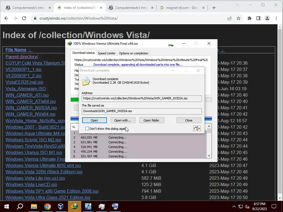Open Chrome three-dot menu

click(276, 18)
